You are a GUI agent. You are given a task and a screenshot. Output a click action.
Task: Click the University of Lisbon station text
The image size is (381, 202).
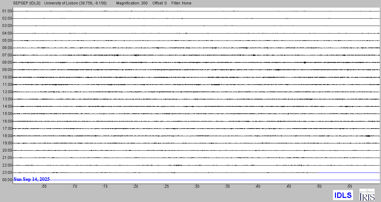75,3
